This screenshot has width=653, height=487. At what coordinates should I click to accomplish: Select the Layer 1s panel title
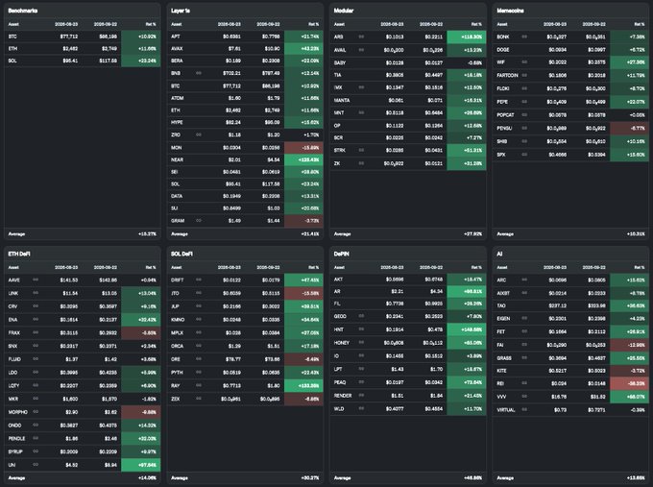(x=181, y=11)
